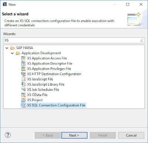Pick XS Job Scheduler File wizard

click(43, 89)
